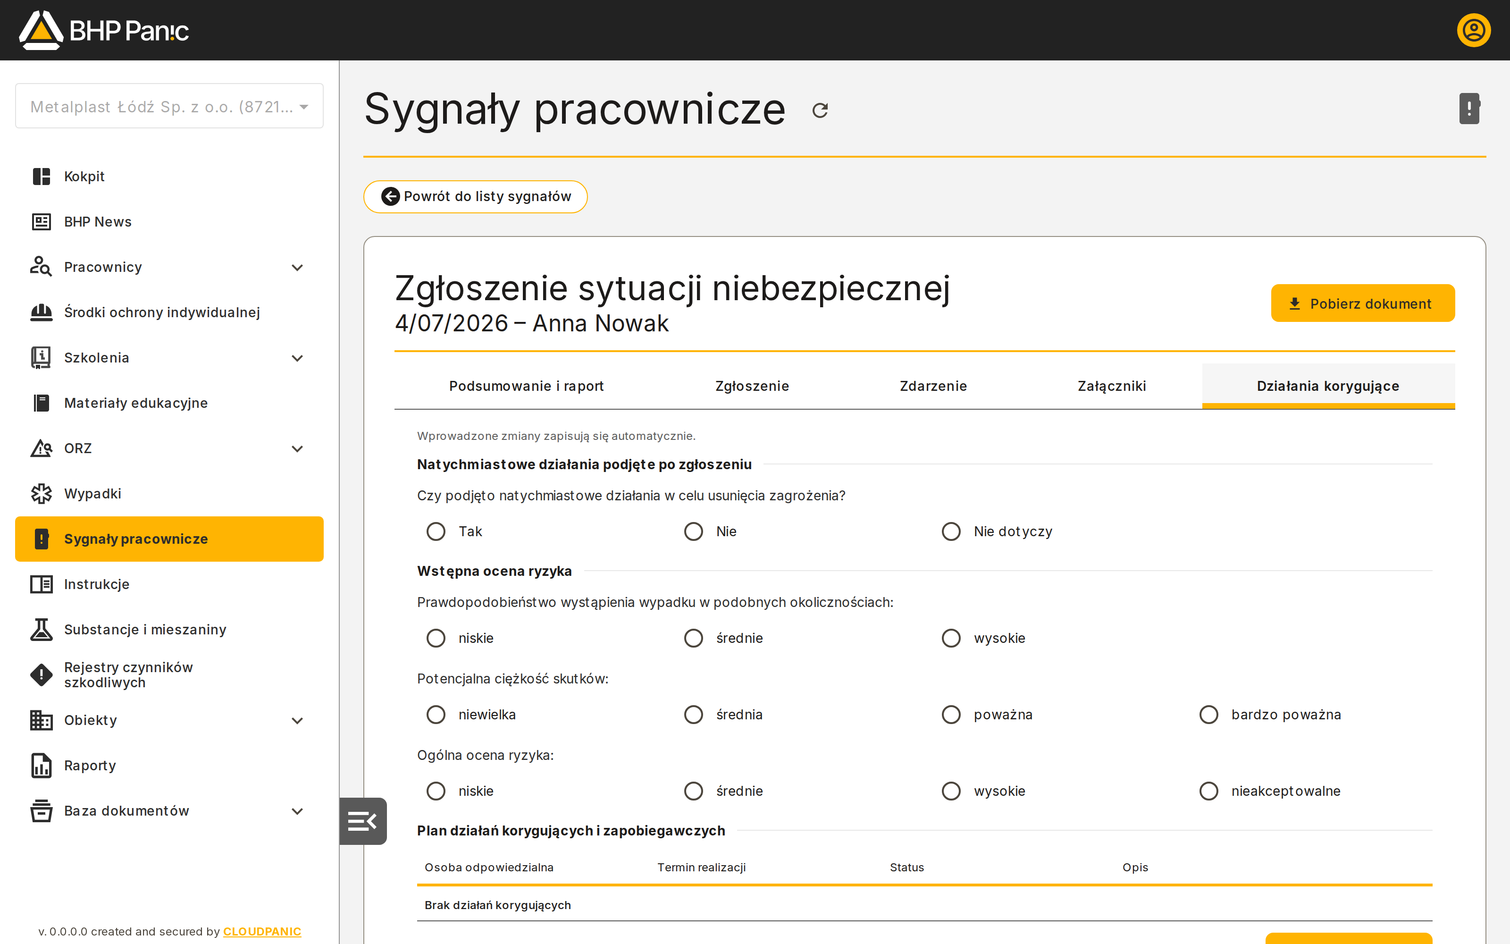Click the BHP Panic logo
Screen dimensions: 1510x944
pyautogui.click(x=104, y=30)
